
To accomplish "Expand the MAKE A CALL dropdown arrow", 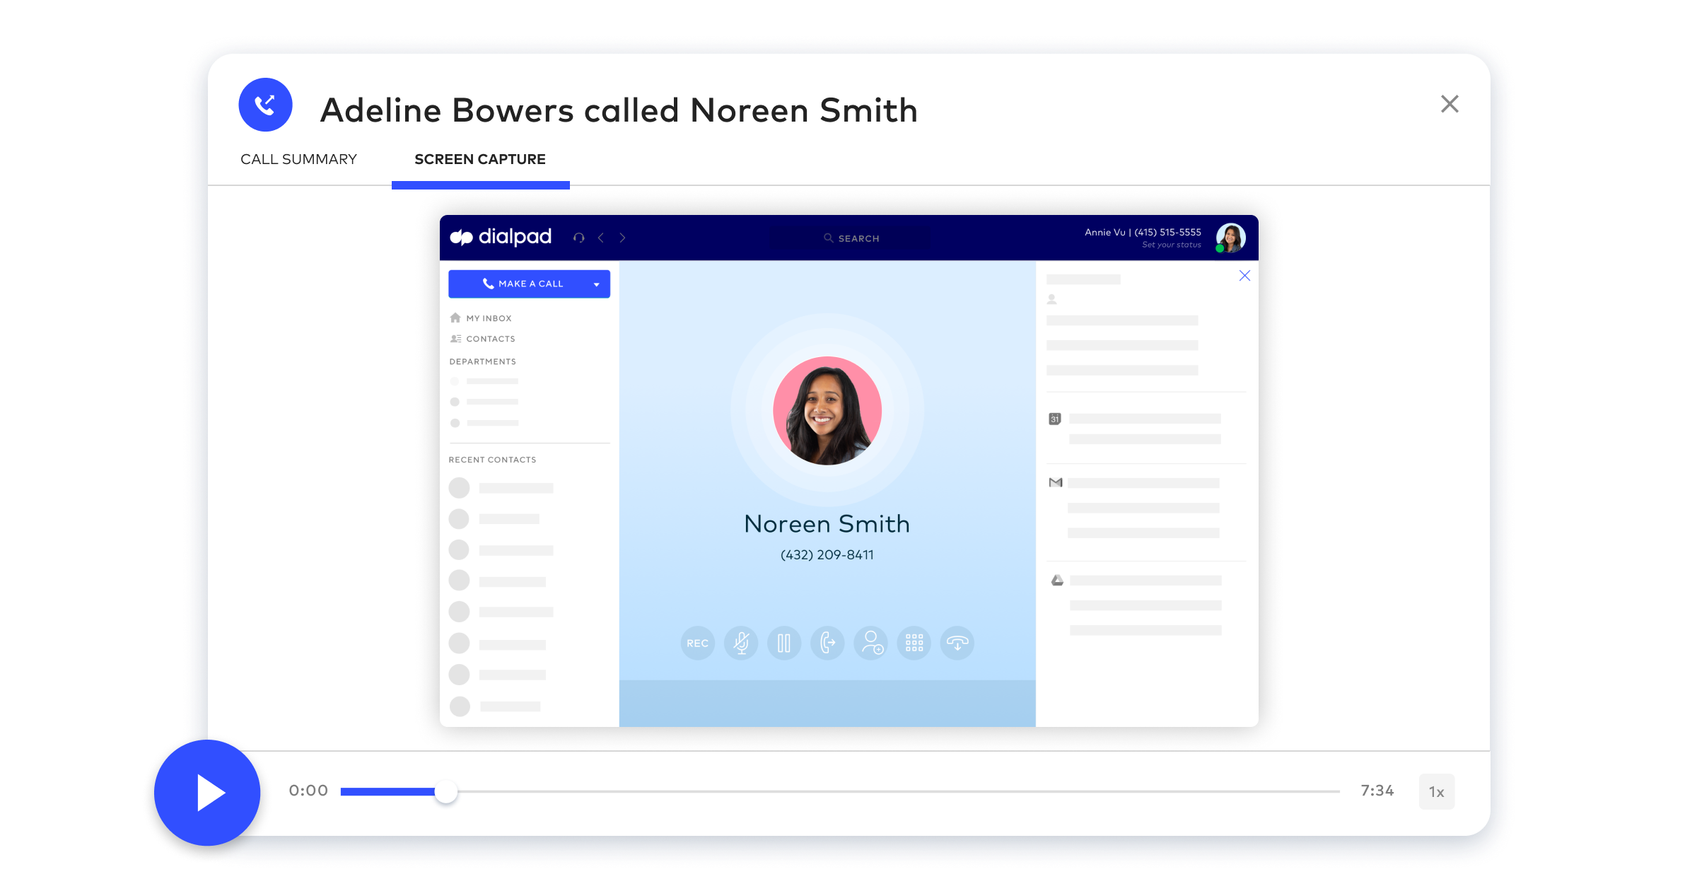I will (600, 284).
